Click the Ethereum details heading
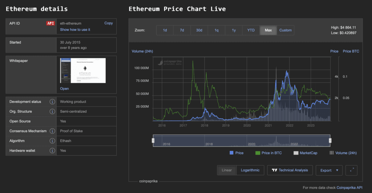This screenshot has width=372, height=193. tap(37, 9)
